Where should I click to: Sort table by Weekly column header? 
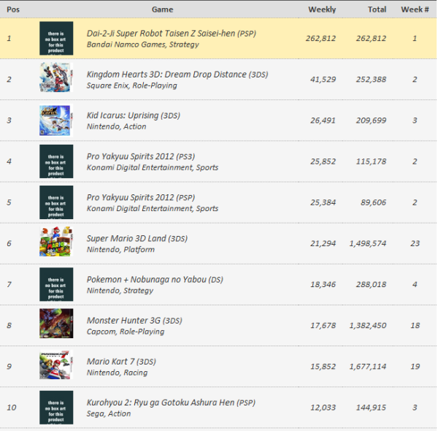(322, 9)
